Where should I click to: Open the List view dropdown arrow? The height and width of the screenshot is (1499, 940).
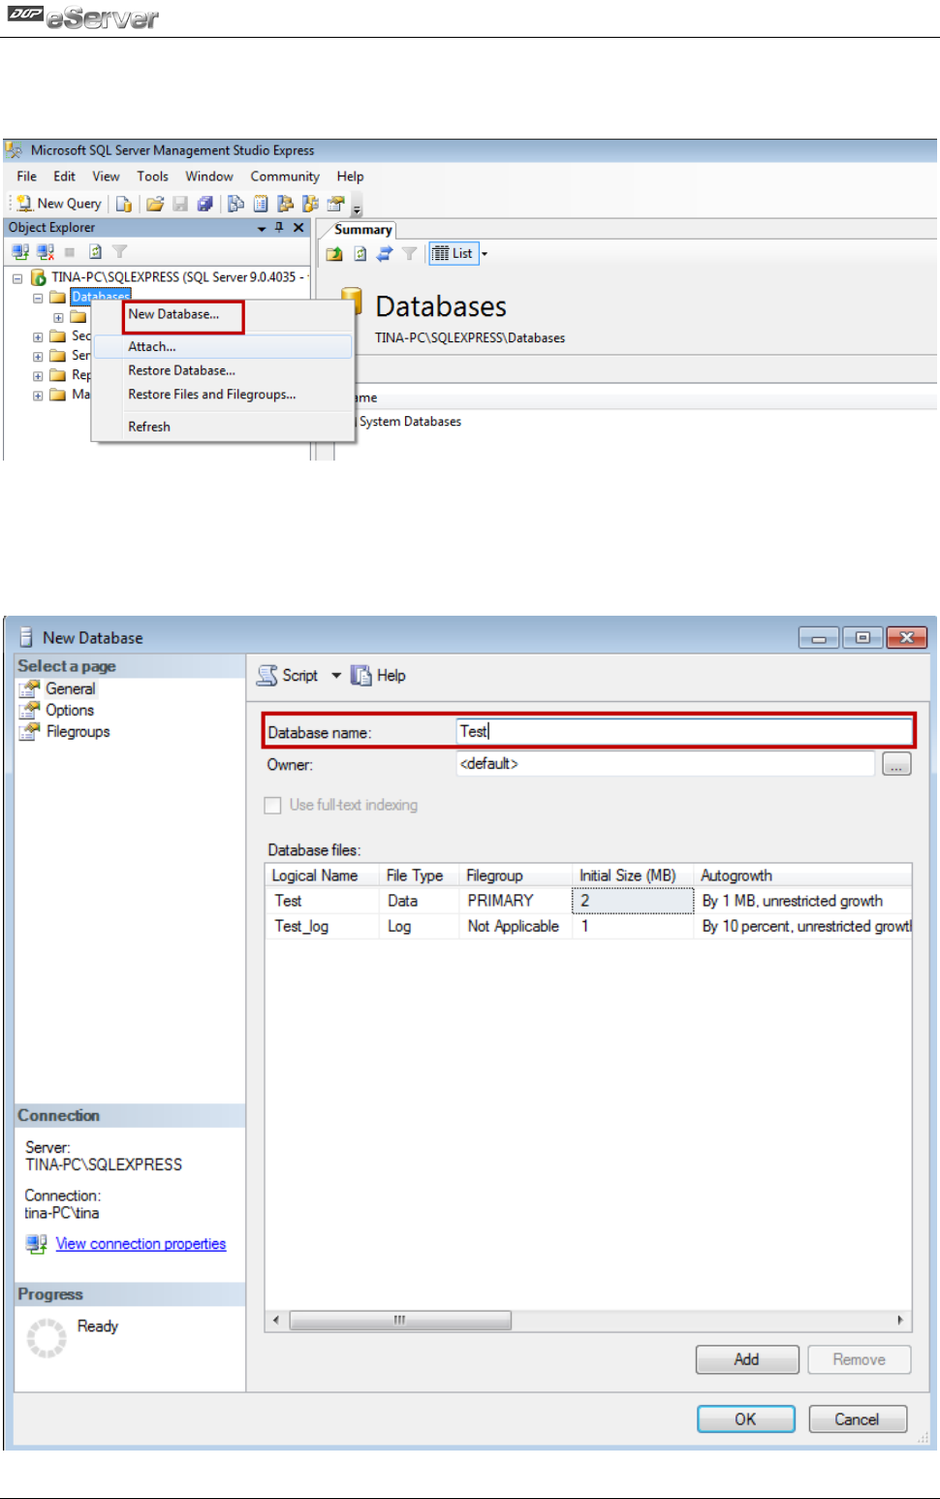485,254
